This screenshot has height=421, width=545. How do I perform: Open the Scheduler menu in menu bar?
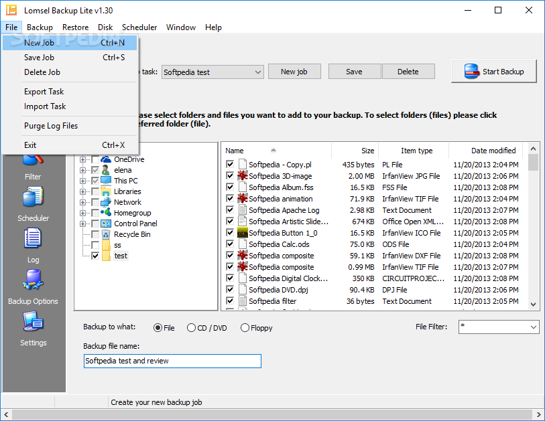click(139, 27)
